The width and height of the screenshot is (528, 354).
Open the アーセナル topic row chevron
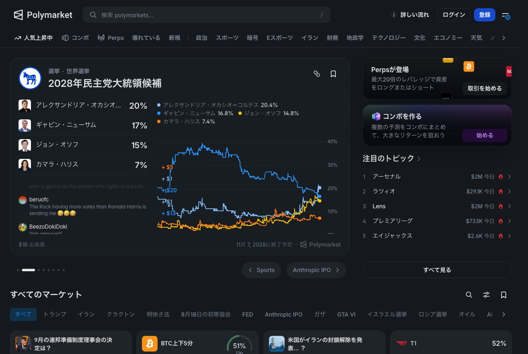click(x=509, y=177)
